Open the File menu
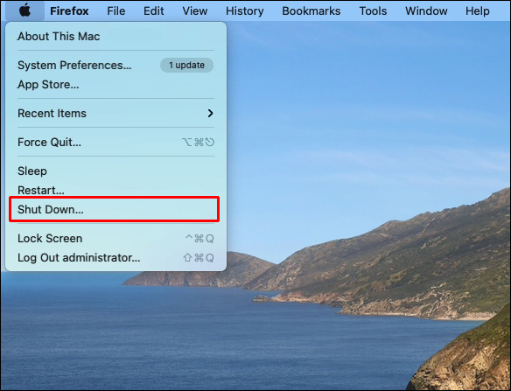The width and height of the screenshot is (511, 391). (x=116, y=10)
